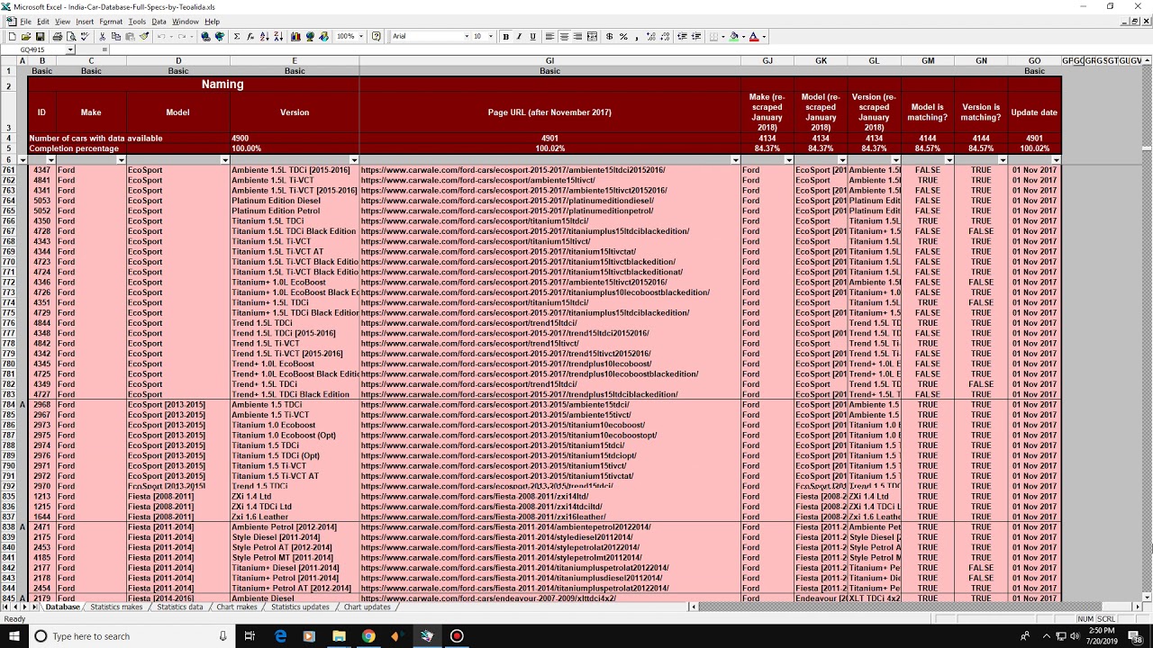Click the formula bar input field

point(631,49)
